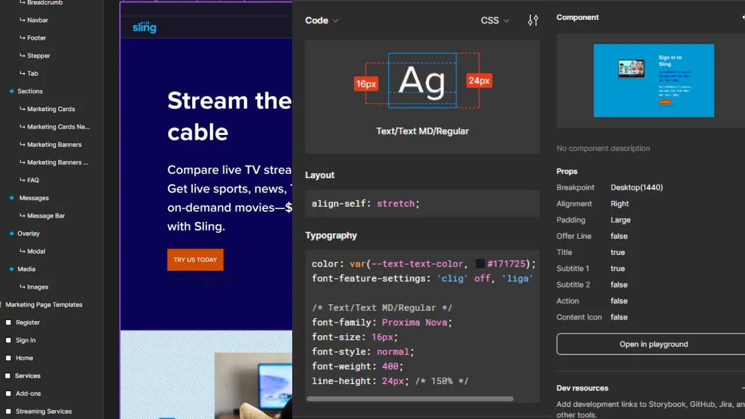The width and height of the screenshot is (745, 419).
Task: Select the Footer layer
Action: (x=37, y=38)
